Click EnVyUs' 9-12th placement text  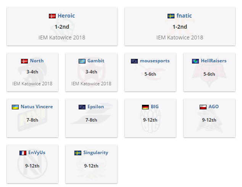point(32,166)
